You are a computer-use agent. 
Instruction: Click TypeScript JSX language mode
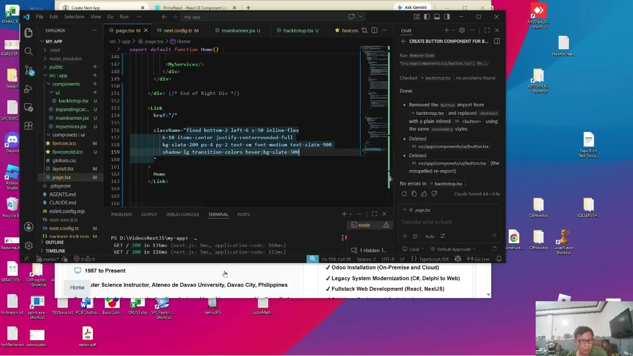click(433, 259)
